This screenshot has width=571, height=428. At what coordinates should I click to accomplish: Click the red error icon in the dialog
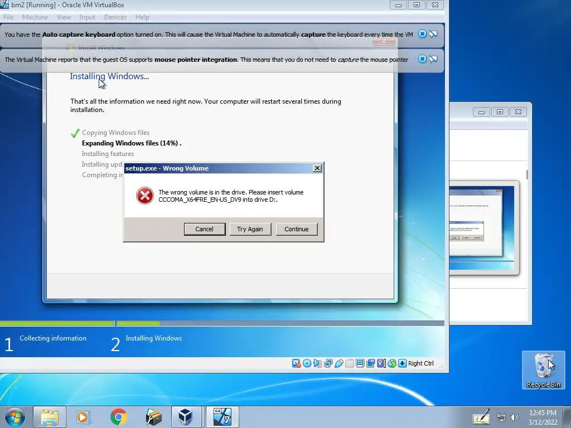click(x=145, y=196)
